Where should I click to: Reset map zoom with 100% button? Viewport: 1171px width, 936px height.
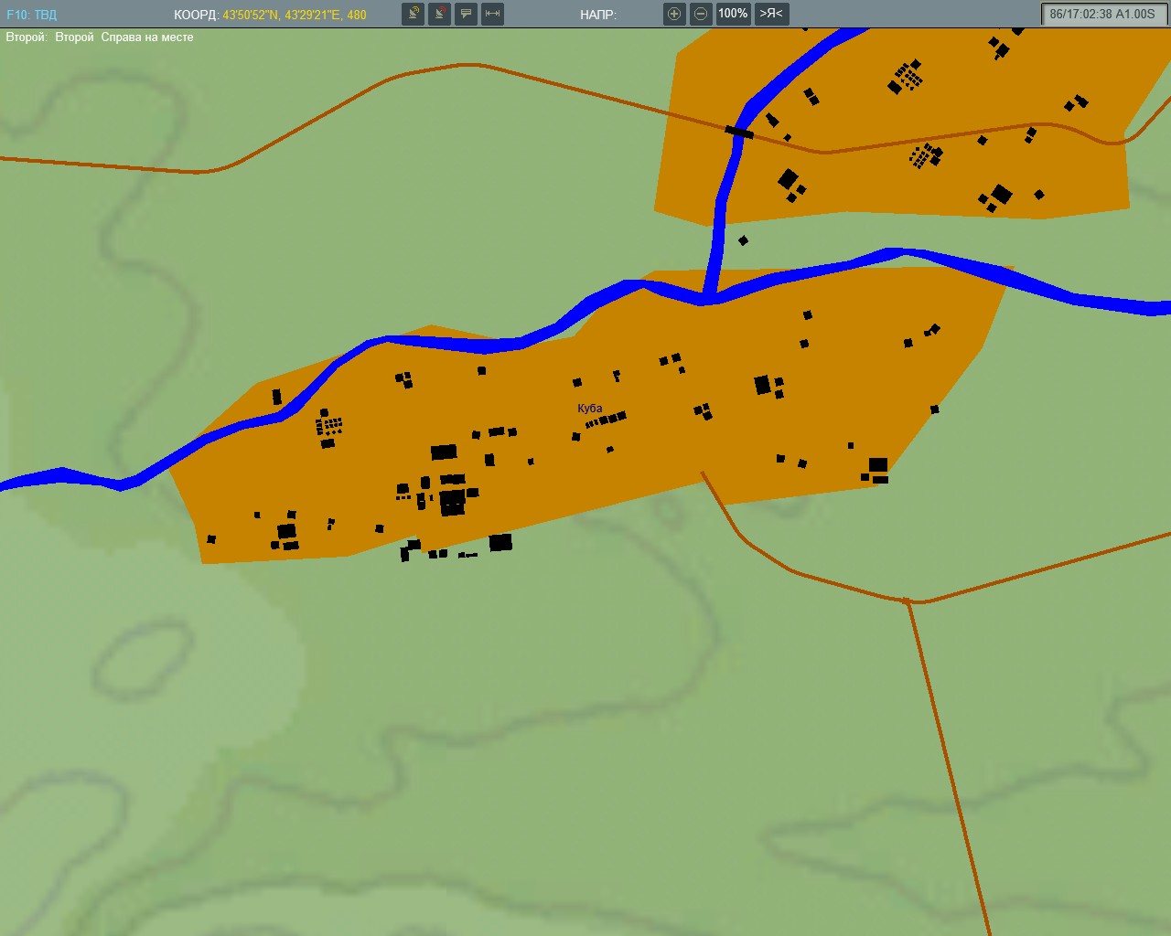pos(733,14)
